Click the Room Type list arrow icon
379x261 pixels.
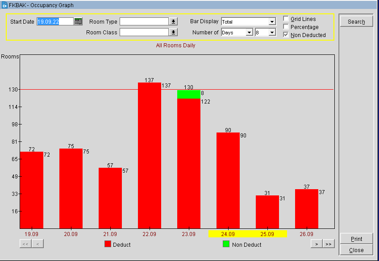click(x=174, y=21)
